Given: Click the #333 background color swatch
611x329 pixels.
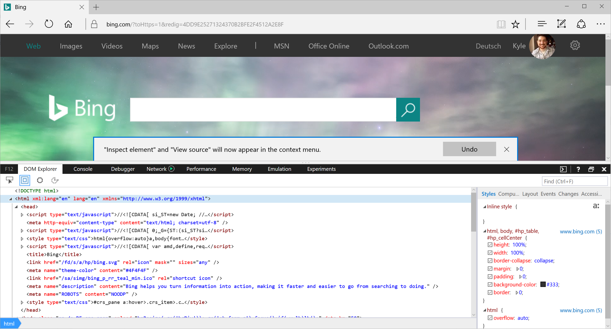Looking at the screenshot, I should point(543,285).
